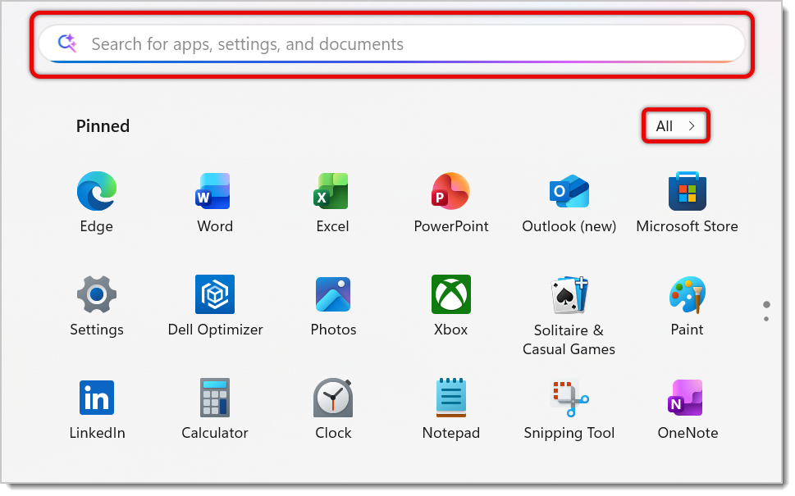Open the Microsoft Store app

tap(687, 202)
